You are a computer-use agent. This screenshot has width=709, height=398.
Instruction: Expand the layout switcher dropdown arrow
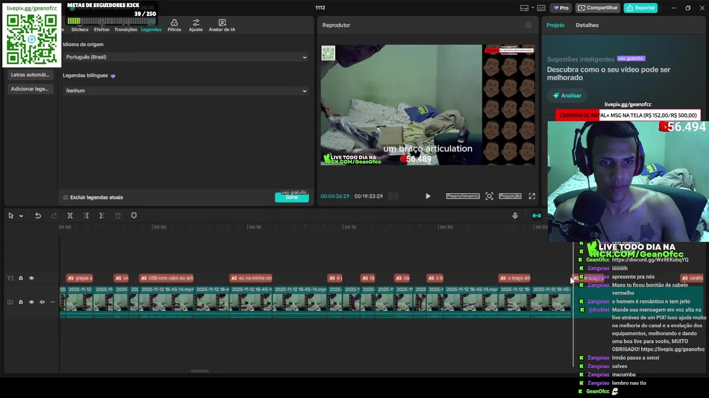pos(532,8)
